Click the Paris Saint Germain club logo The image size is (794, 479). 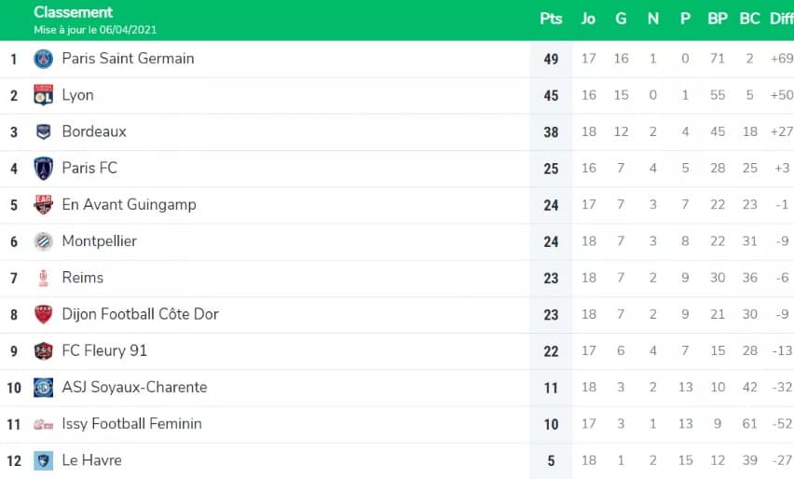(x=44, y=59)
